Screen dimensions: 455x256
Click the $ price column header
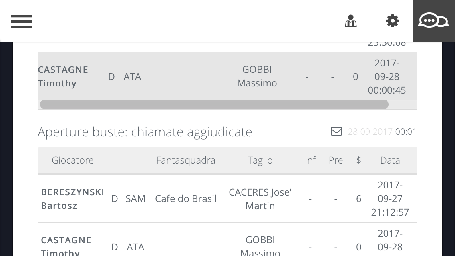pos(358,160)
